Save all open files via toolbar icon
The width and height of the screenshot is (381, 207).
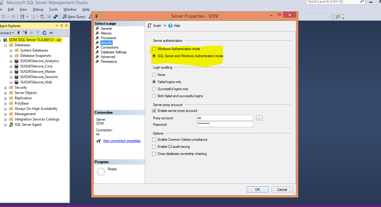(x=56, y=16)
